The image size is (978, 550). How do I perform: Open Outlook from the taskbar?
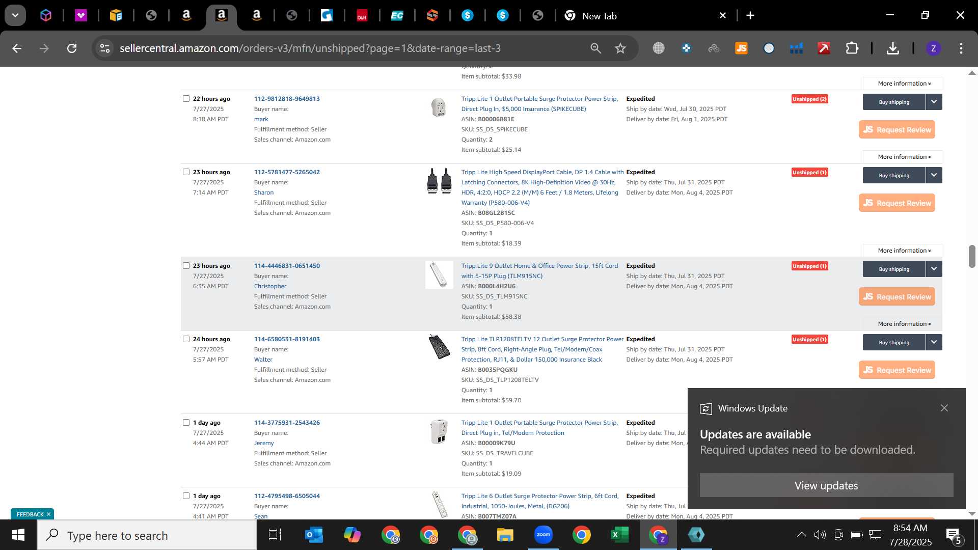click(x=314, y=535)
